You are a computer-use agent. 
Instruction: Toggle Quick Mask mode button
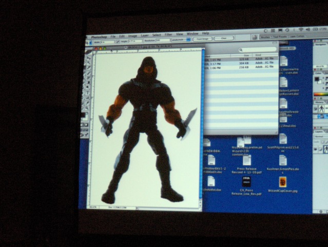(86, 125)
